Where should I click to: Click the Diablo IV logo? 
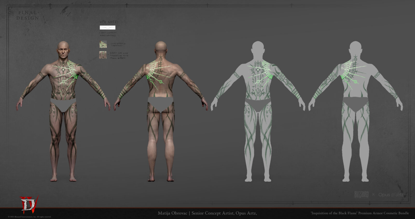[x=29, y=204]
